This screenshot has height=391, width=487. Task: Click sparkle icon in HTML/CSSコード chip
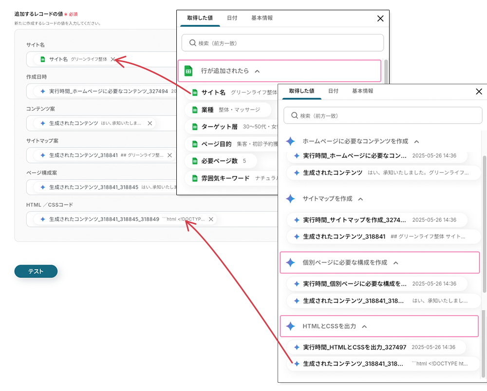(x=43, y=219)
